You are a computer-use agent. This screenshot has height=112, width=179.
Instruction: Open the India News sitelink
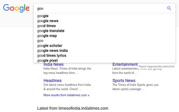point(53,65)
